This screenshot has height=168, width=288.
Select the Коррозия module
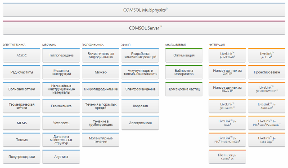pos(140,106)
